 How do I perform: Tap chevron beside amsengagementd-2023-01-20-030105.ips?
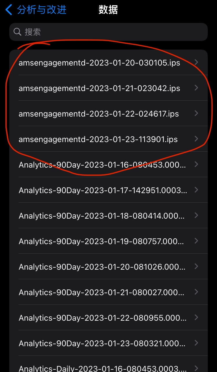[196, 62]
